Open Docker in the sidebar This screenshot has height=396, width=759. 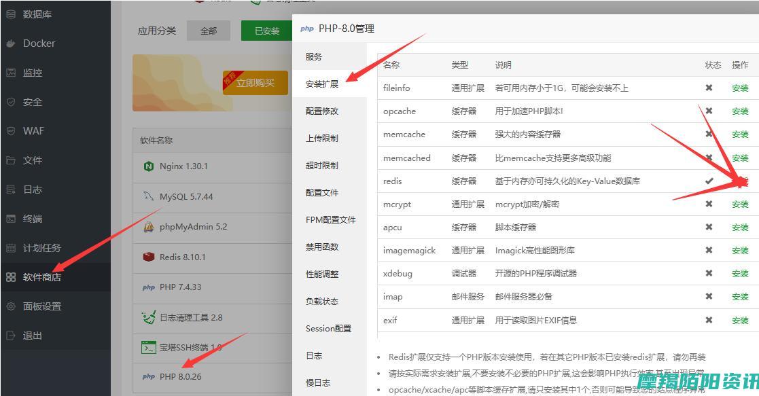click(39, 43)
